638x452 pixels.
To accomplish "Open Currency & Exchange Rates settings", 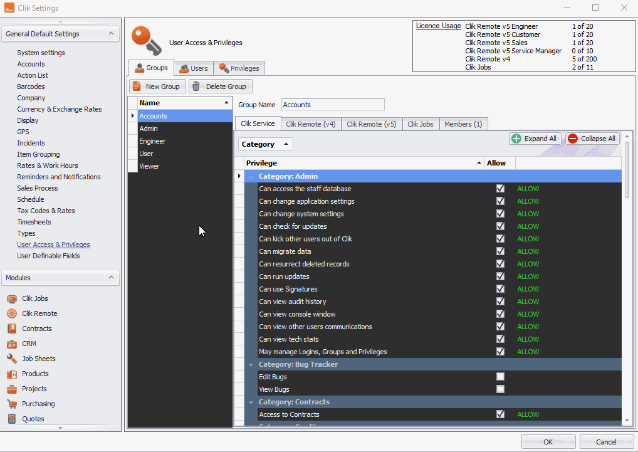I will pyautogui.click(x=60, y=109).
